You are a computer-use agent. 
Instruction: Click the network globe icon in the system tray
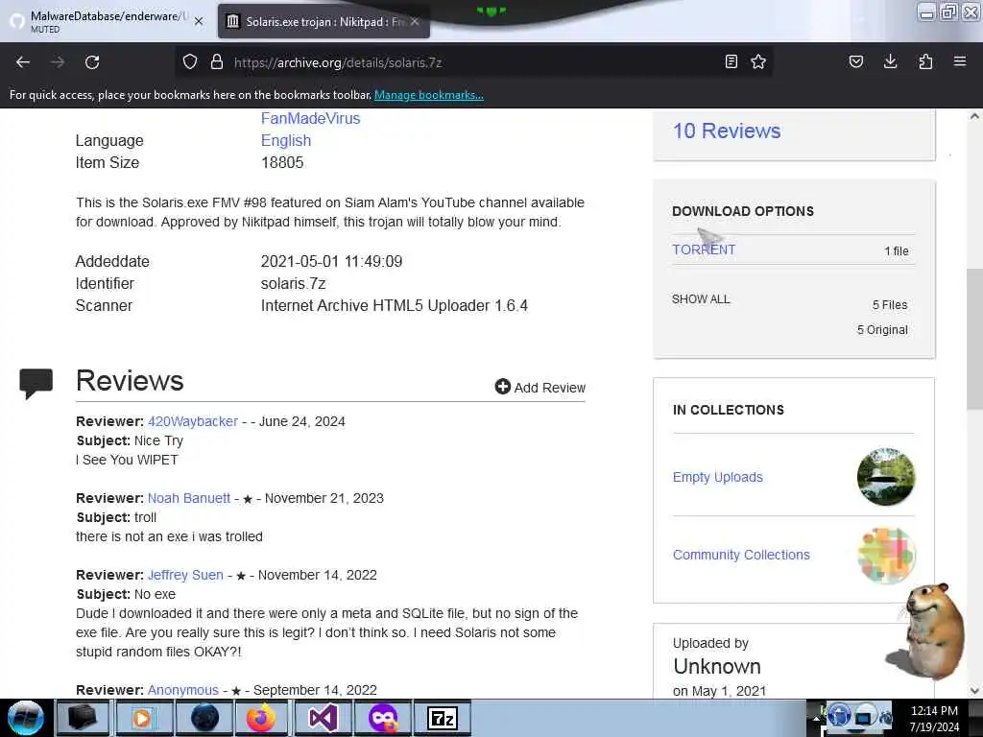coord(839,716)
